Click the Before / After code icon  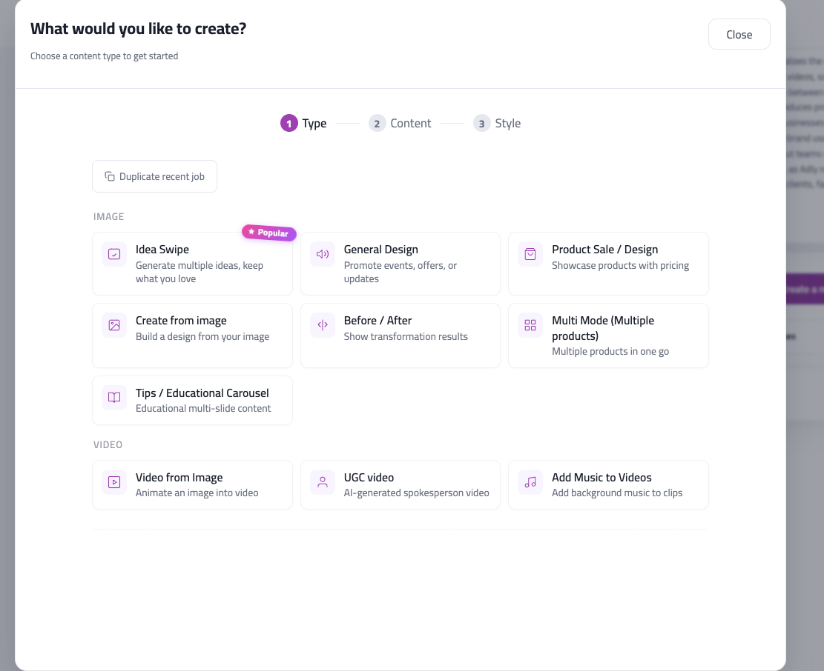click(x=322, y=325)
